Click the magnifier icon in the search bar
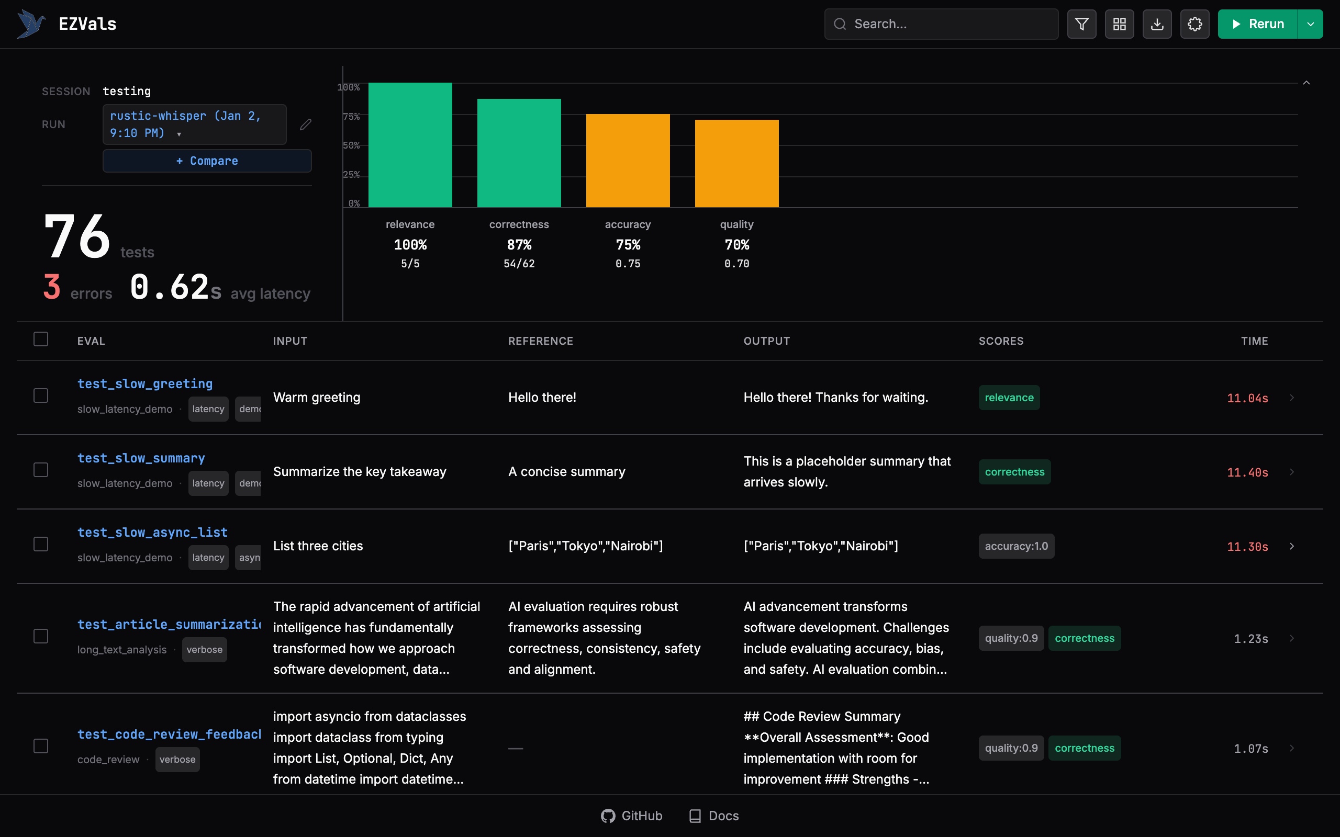The height and width of the screenshot is (837, 1340). 840,24
